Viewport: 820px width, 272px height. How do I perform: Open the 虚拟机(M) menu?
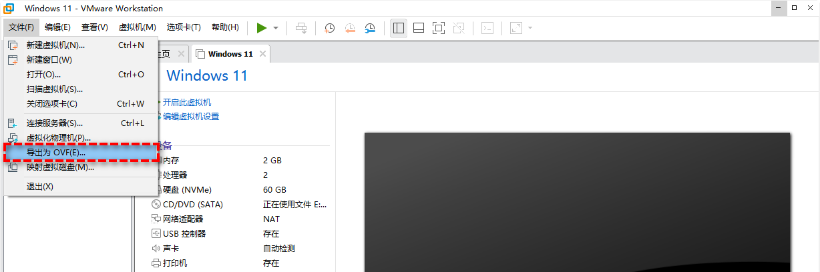click(137, 27)
